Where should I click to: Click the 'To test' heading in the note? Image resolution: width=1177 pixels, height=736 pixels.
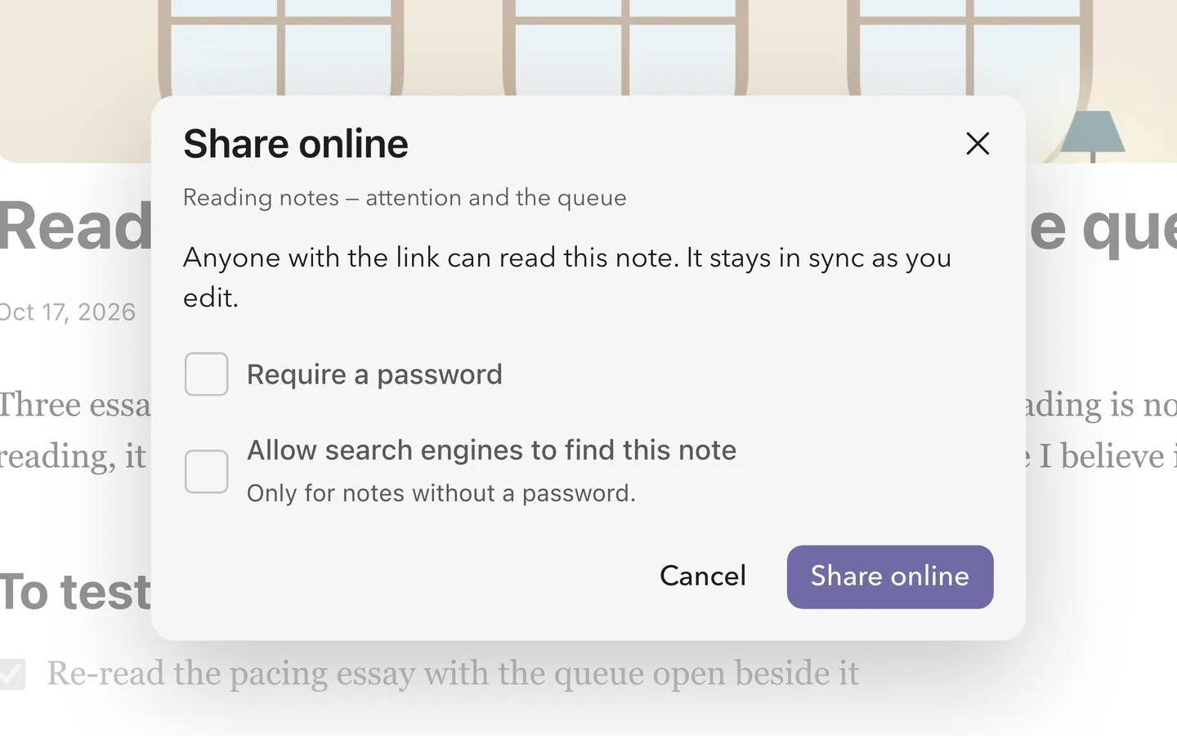[75, 592]
